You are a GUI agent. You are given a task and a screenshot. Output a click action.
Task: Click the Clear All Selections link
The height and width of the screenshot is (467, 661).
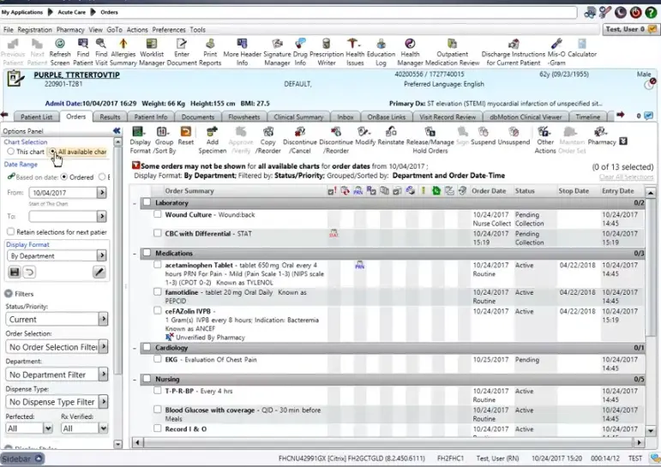click(x=627, y=177)
